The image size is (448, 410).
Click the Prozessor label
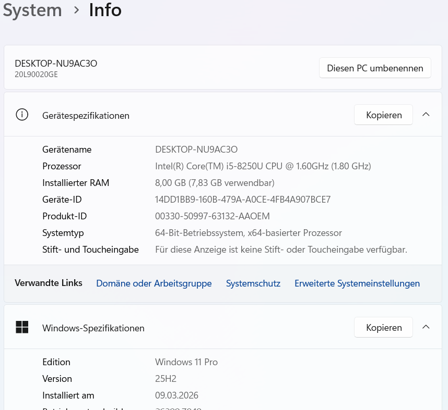pyautogui.click(x=62, y=166)
